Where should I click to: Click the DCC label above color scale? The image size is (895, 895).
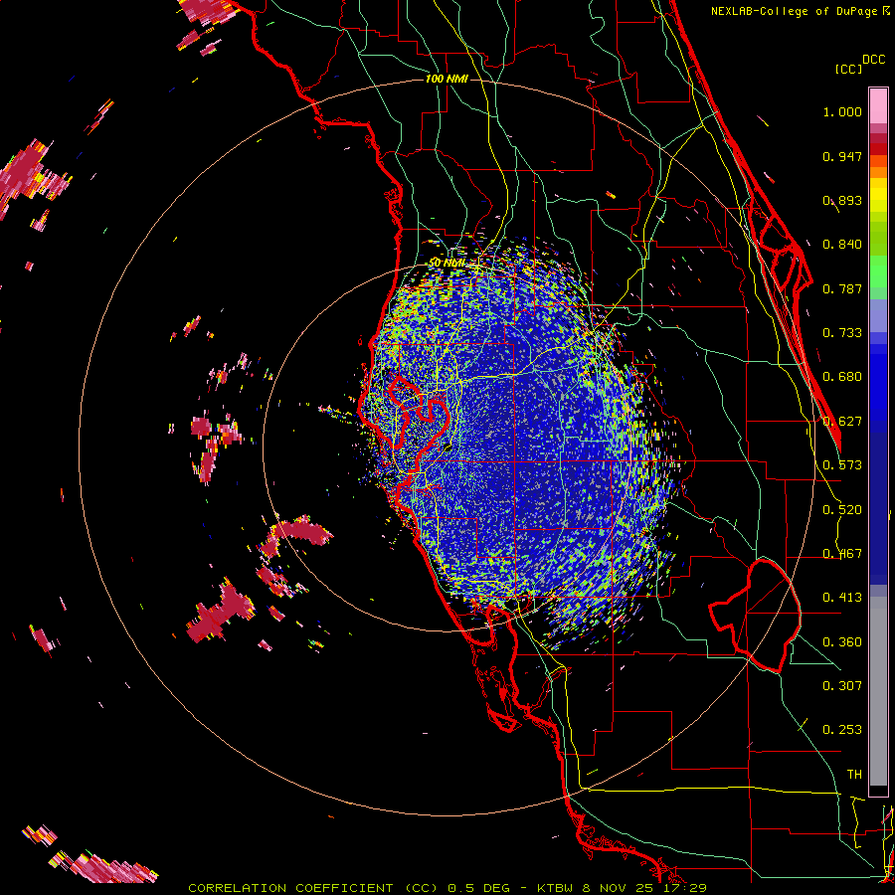(x=873, y=60)
